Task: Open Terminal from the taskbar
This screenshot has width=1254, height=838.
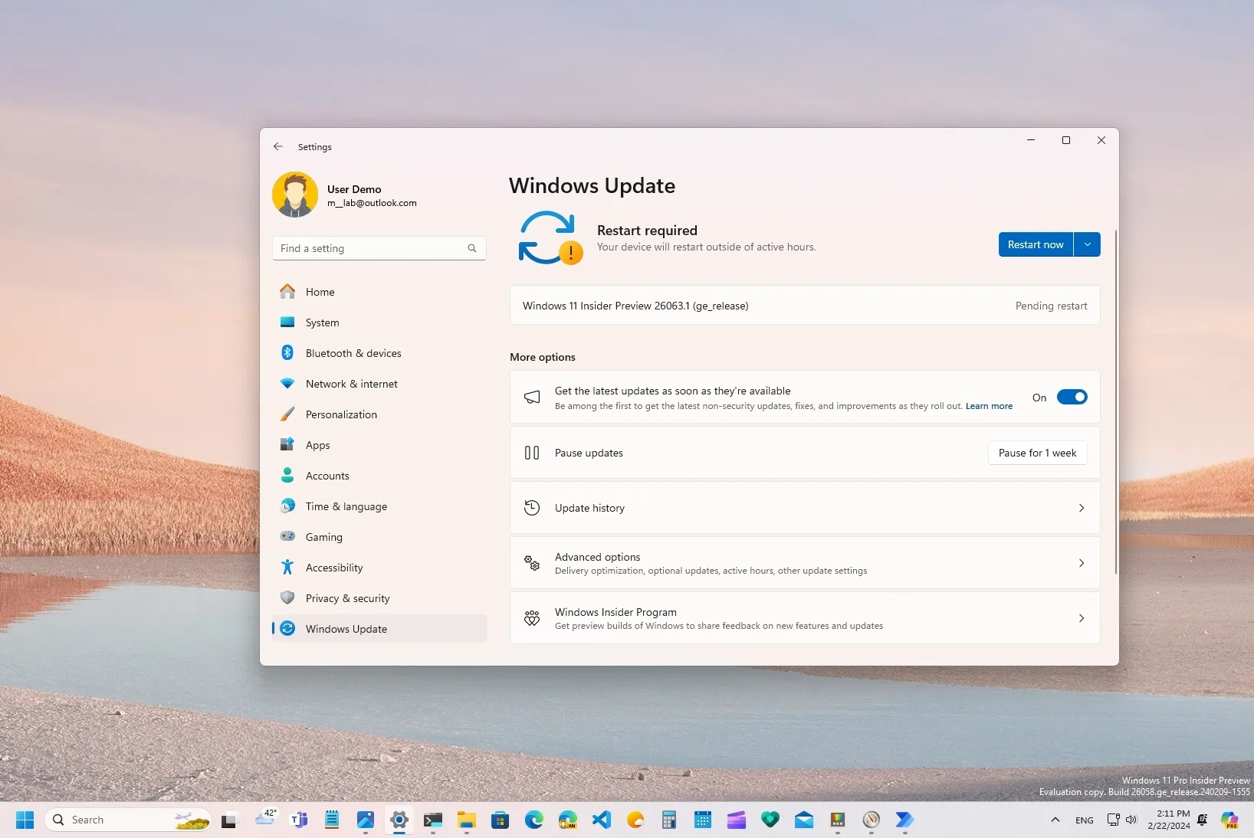Action: tap(433, 820)
